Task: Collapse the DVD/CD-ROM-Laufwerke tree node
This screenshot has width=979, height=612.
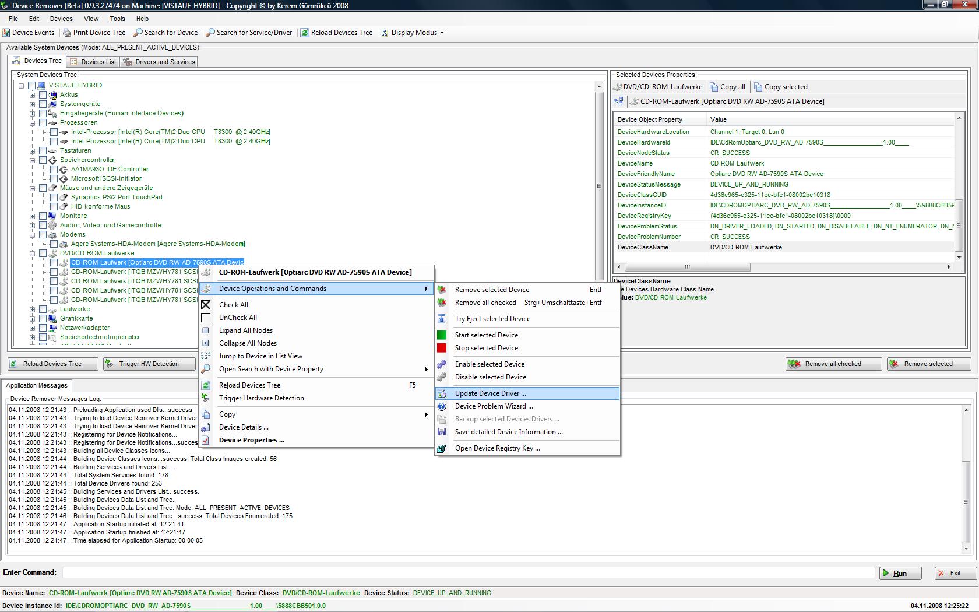Action: [x=33, y=253]
